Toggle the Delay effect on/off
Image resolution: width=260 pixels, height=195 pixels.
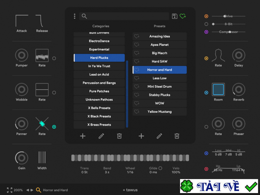tap(206, 58)
